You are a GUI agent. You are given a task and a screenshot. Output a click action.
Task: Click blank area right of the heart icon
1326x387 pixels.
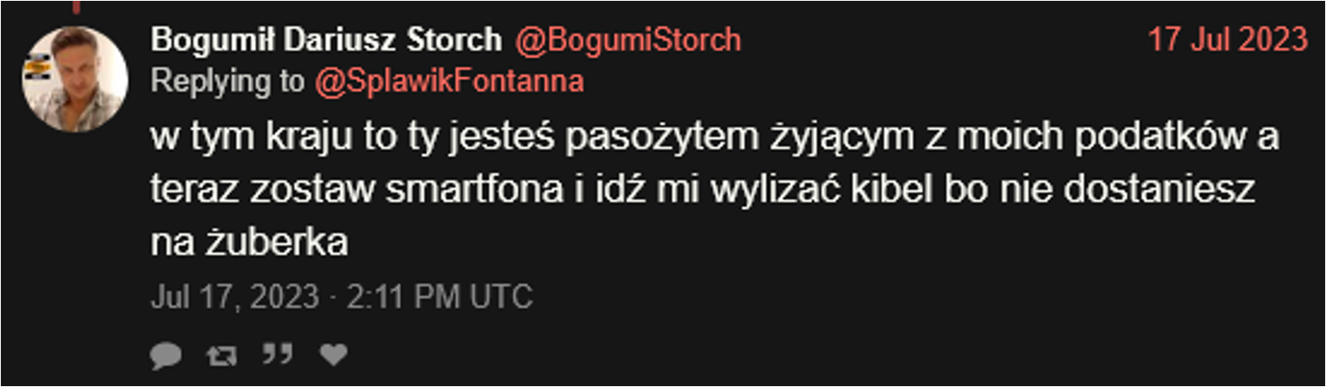[x=759, y=355]
